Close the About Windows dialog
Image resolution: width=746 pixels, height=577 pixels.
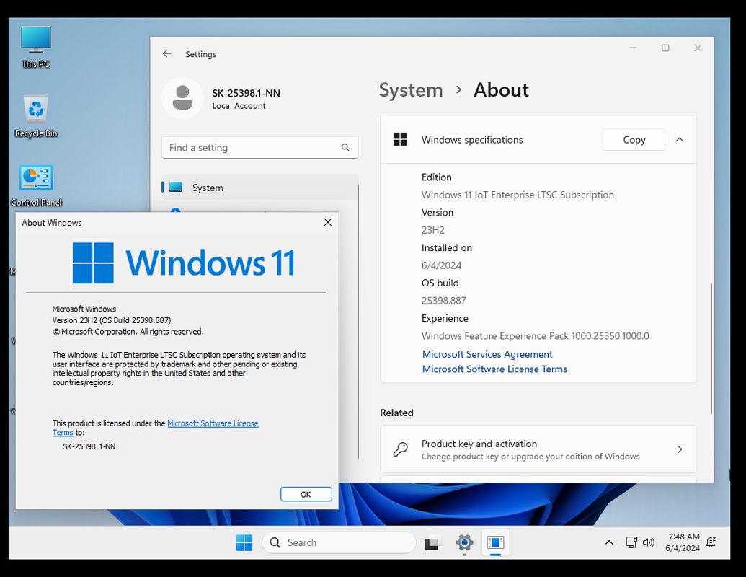[328, 222]
